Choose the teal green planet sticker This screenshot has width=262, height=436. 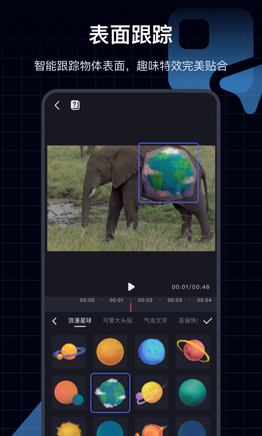tap(193, 392)
